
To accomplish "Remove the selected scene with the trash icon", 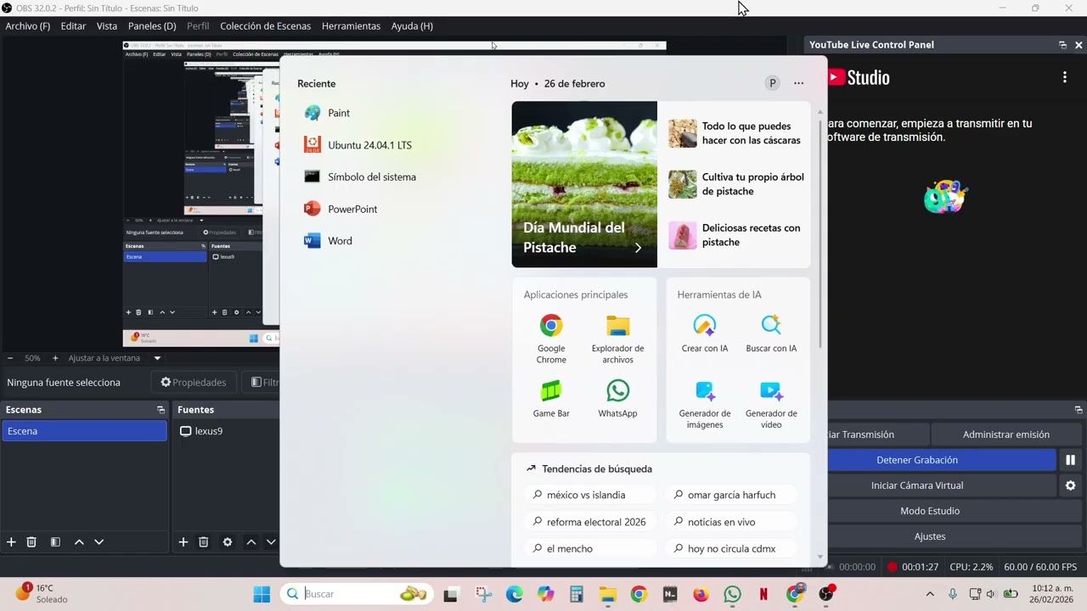I will point(31,542).
